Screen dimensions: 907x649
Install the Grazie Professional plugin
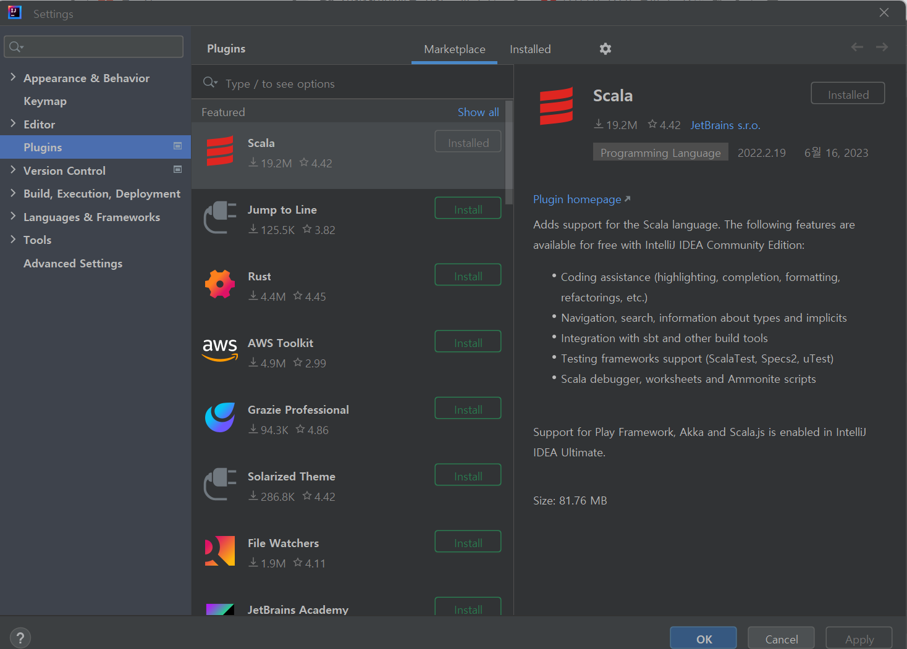click(x=468, y=408)
